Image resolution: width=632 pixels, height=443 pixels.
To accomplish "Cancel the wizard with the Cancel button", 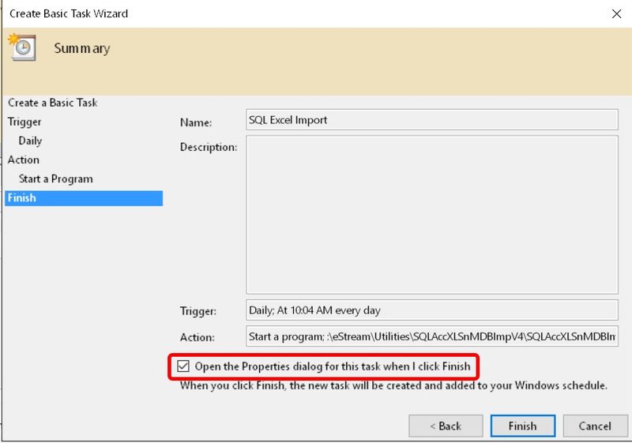I will coord(594,426).
